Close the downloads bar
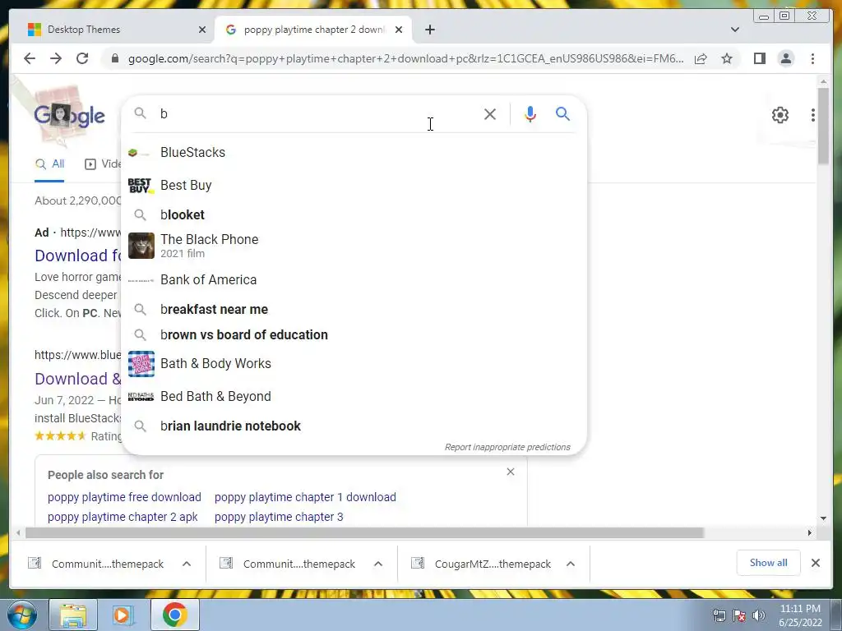Viewport: 842px width, 631px height. click(815, 563)
